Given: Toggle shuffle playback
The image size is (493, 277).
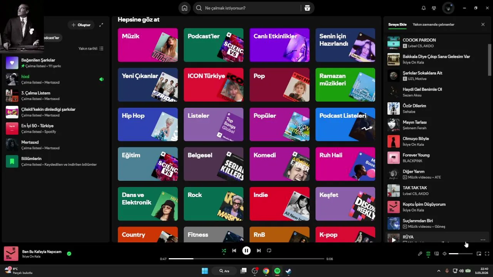Looking at the screenshot, I should tap(224, 250).
